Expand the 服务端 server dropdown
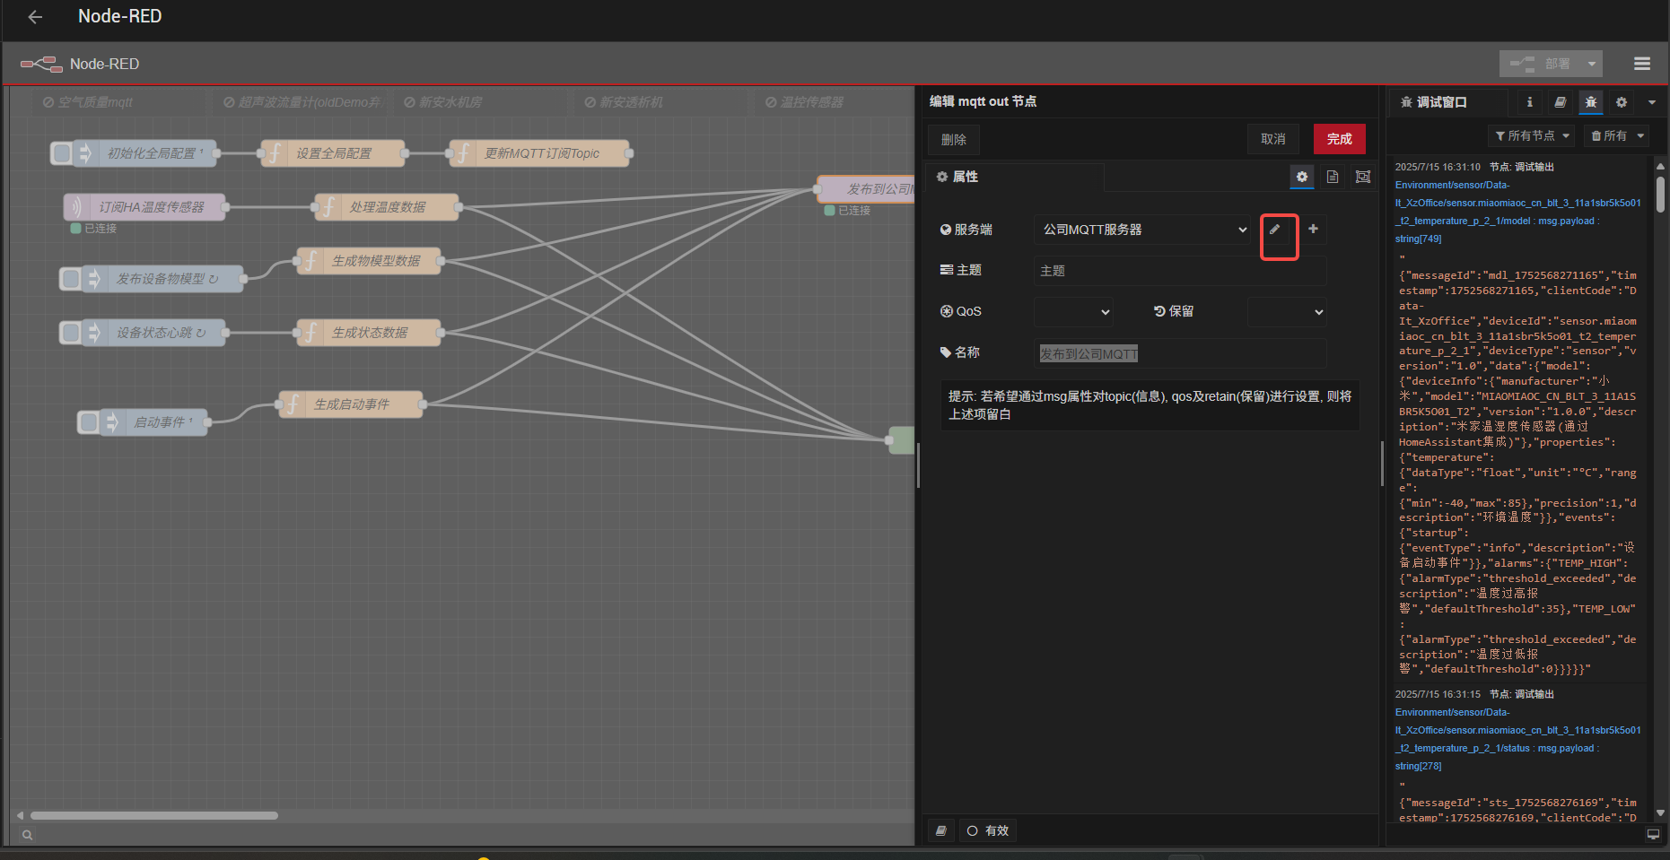The image size is (1670, 860). pyautogui.click(x=1142, y=230)
